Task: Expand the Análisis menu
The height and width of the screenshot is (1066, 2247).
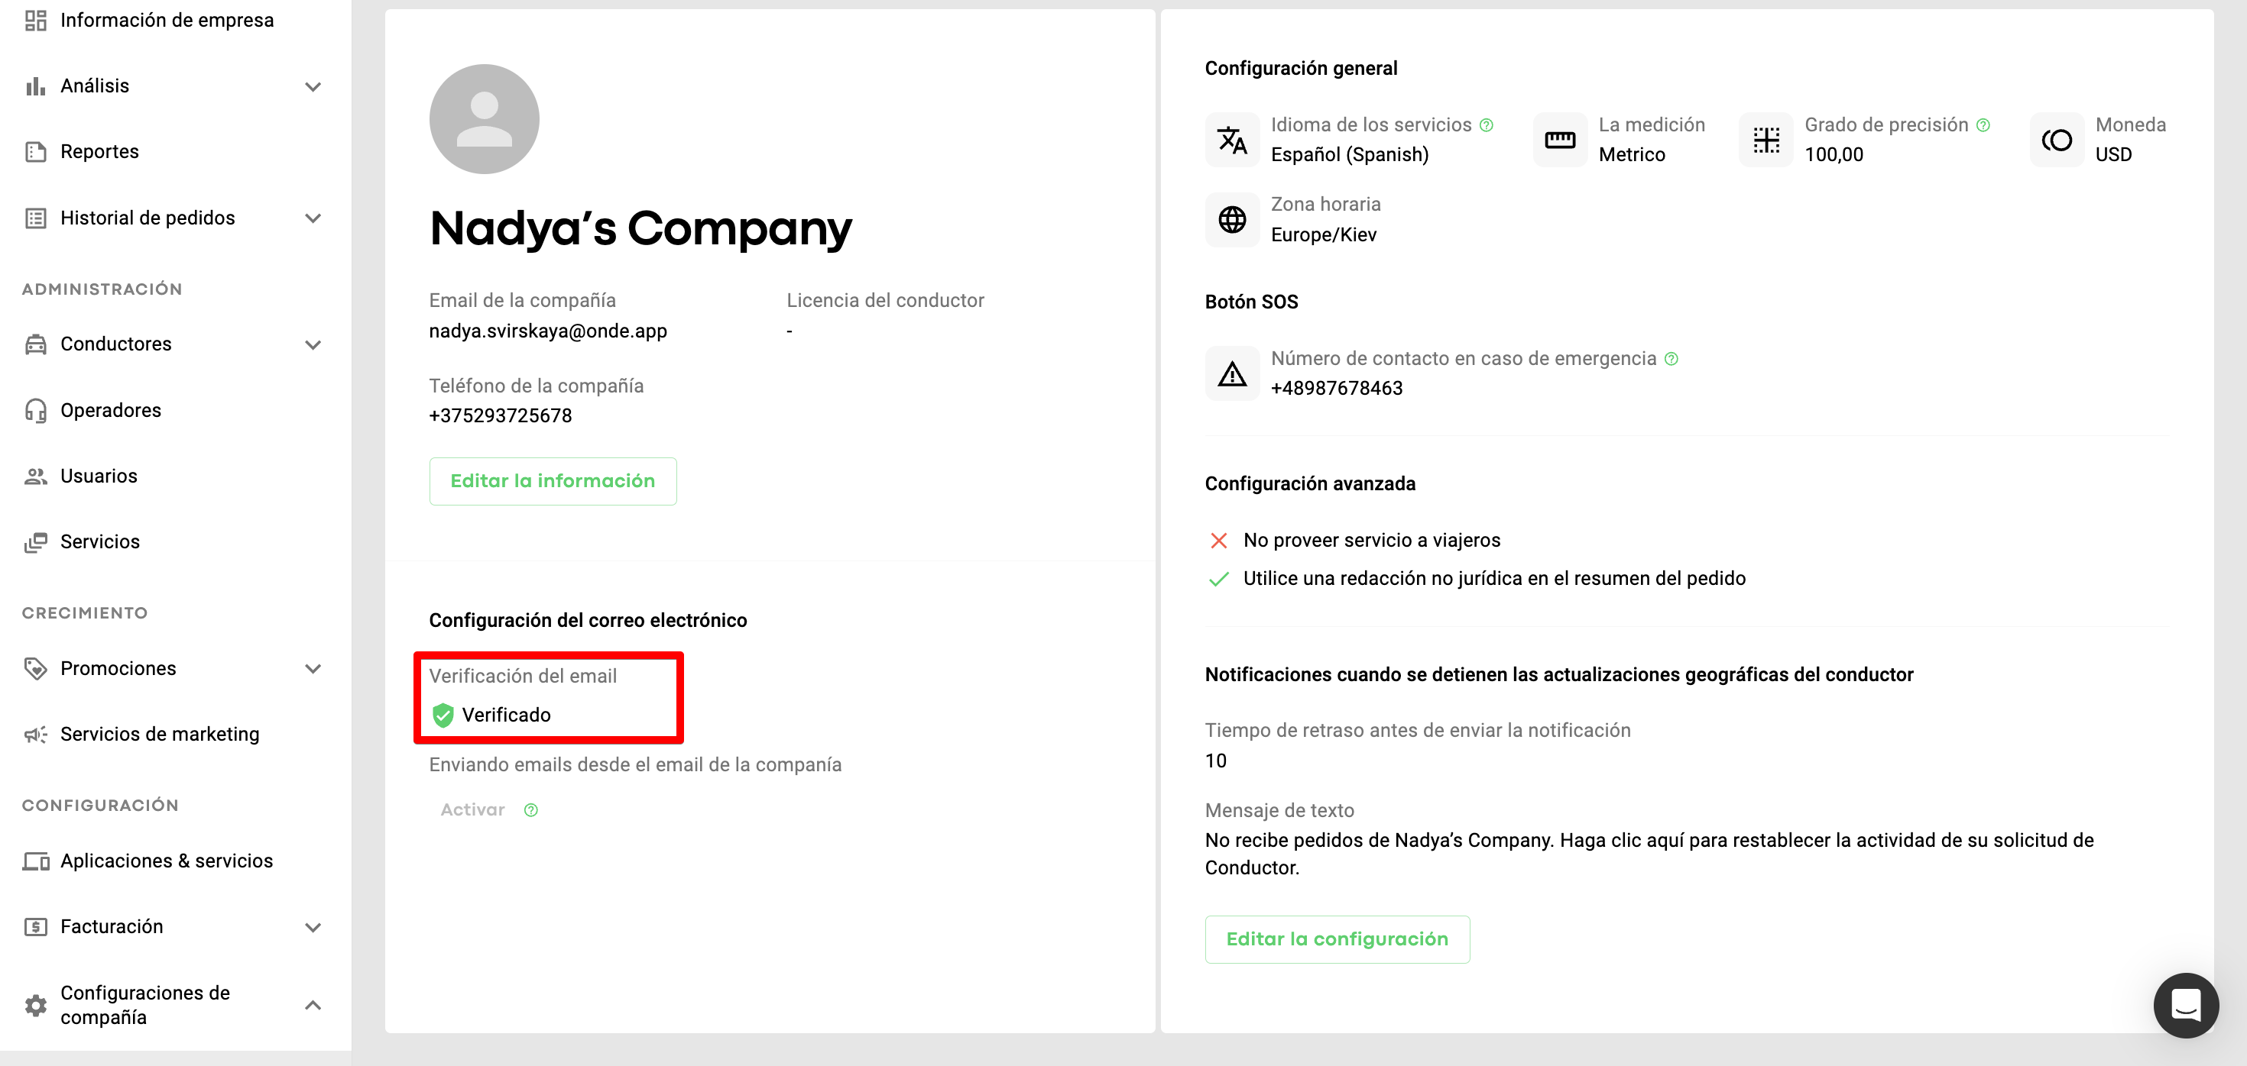Action: coord(313,86)
